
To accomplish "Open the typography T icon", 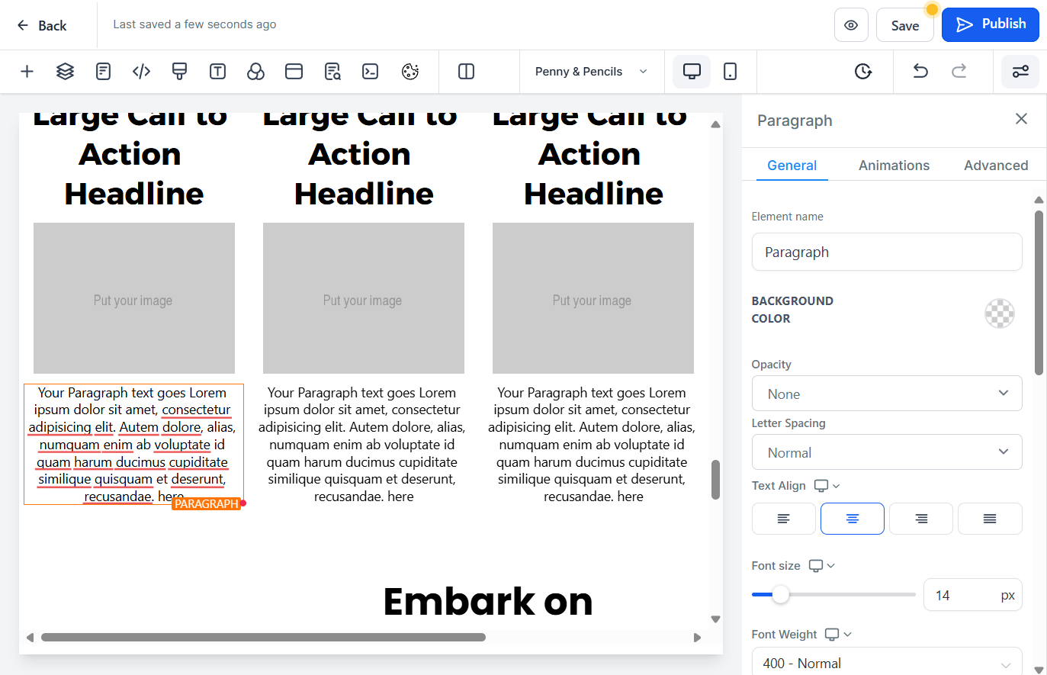I will [x=217, y=72].
